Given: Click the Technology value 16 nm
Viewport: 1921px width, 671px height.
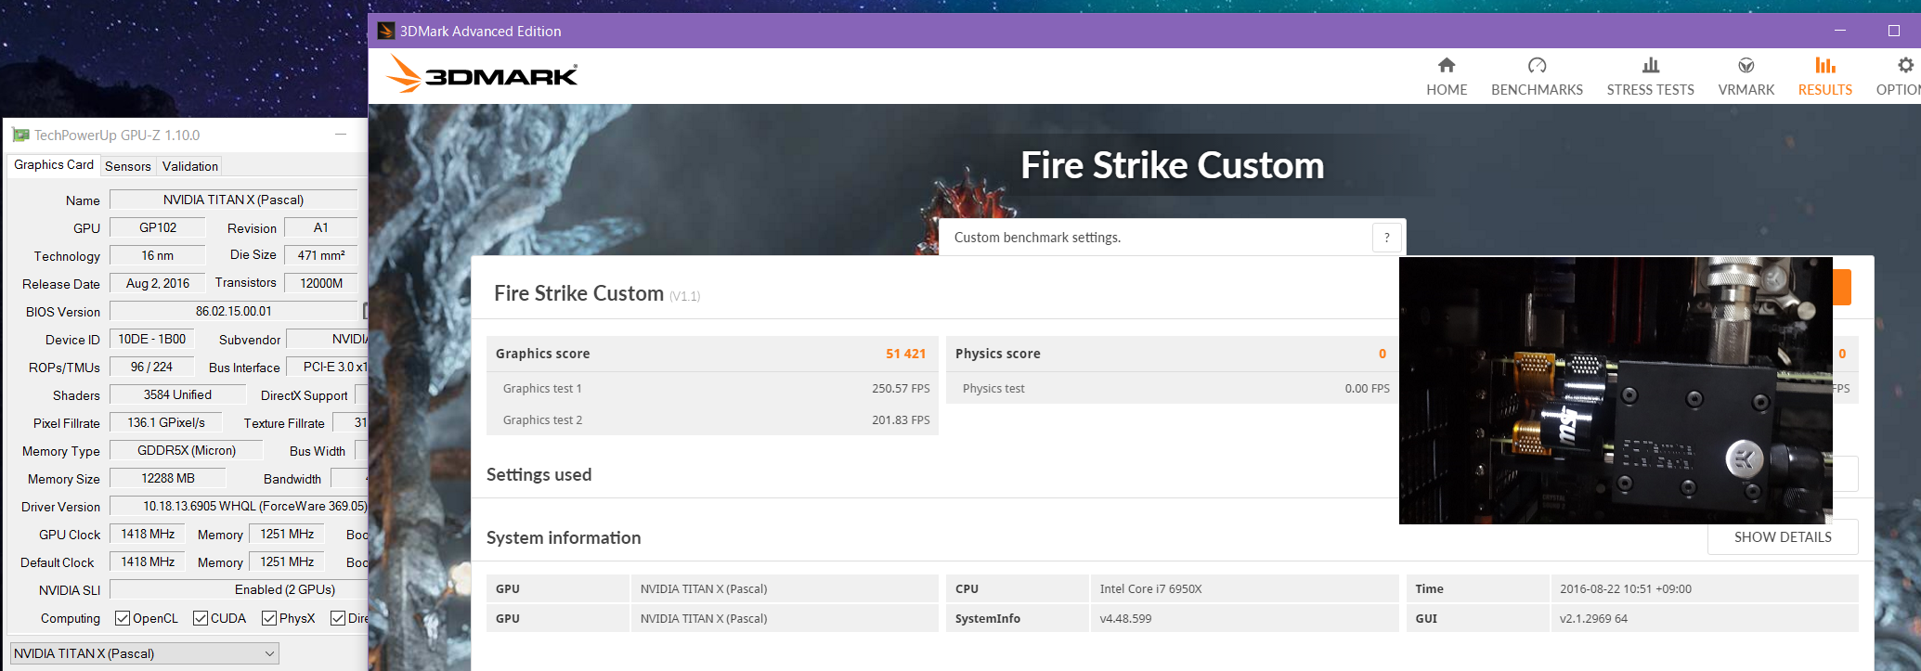Looking at the screenshot, I should pos(158,255).
